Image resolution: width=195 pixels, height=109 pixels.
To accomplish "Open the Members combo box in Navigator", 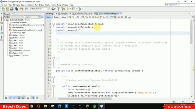I will (13, 17).
